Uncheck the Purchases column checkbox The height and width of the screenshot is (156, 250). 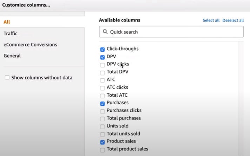[x=103, y=104]
